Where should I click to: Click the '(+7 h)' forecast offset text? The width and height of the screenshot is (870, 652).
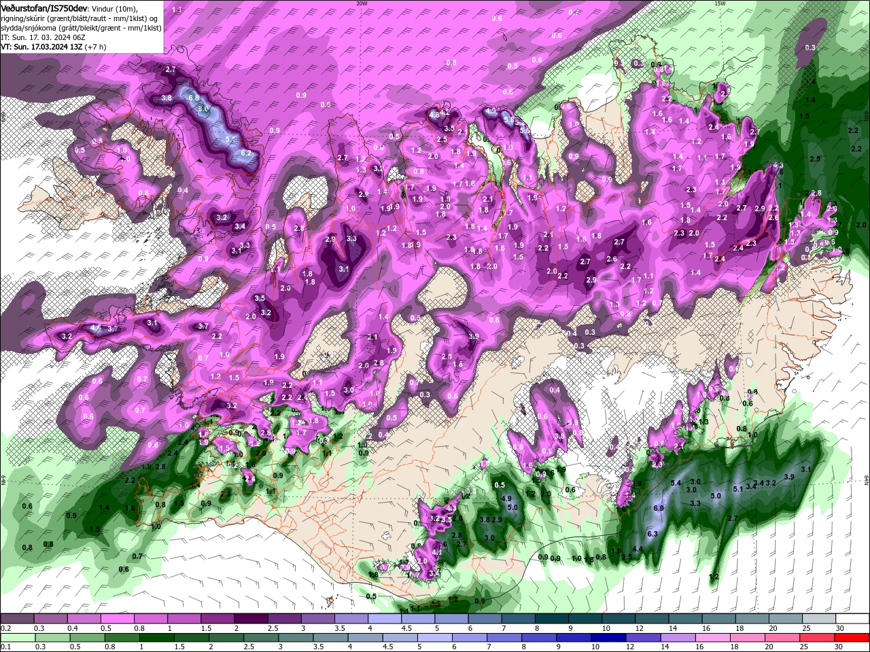[x=95, y=47]
